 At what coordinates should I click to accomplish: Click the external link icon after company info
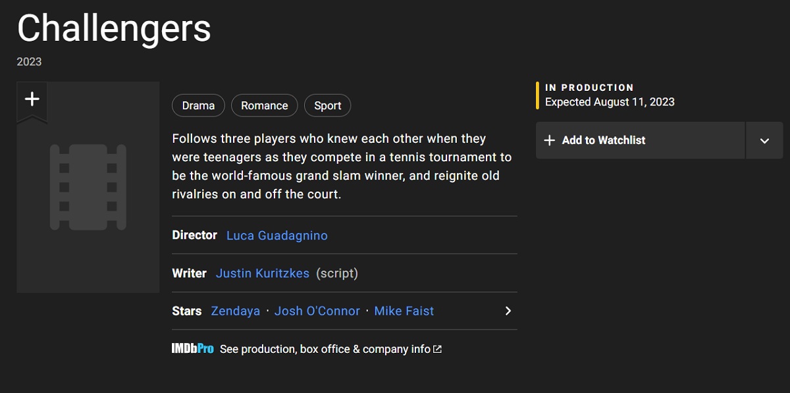[x=438, y=349]
